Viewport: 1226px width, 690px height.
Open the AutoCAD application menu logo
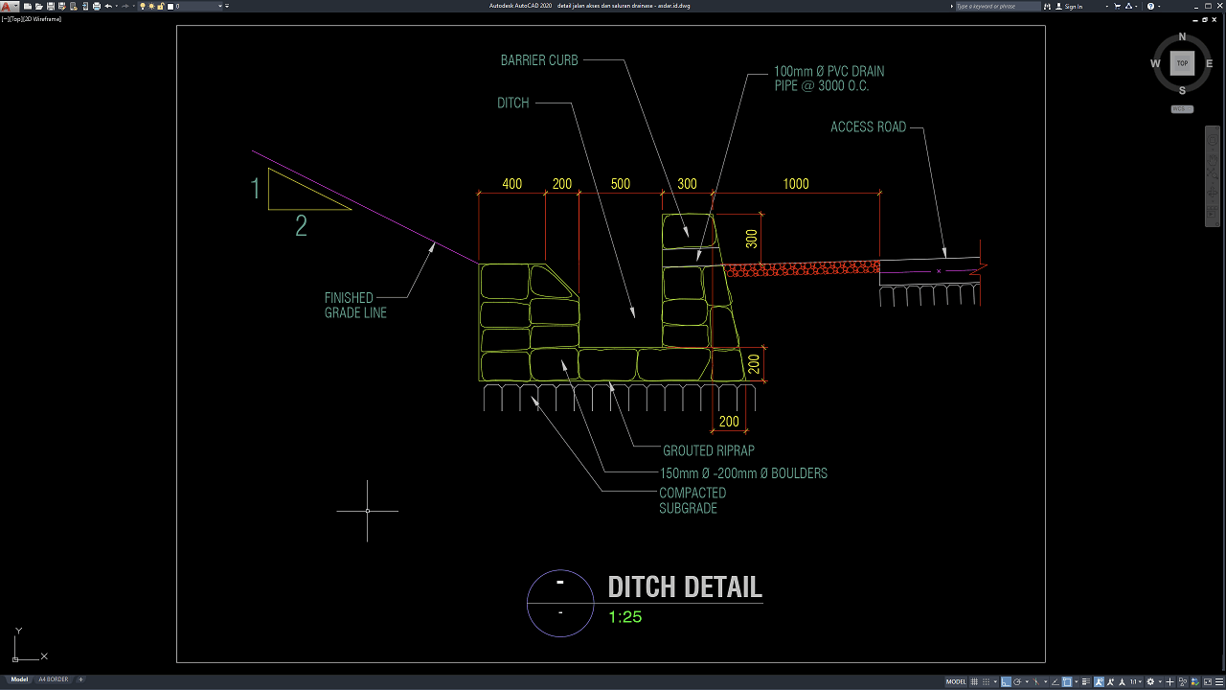tap(9, 6)
